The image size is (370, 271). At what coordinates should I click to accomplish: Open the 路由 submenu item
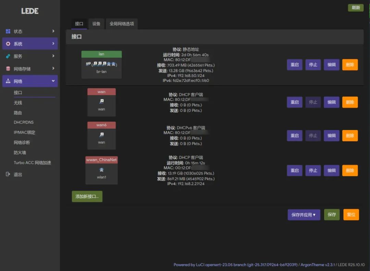(x=18, y=113)
